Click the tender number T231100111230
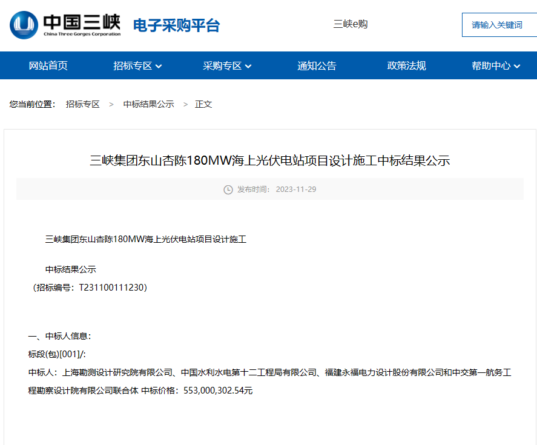The width and height of the screenshot is (537, 445). pyautogui.click(x=111, y=287)
